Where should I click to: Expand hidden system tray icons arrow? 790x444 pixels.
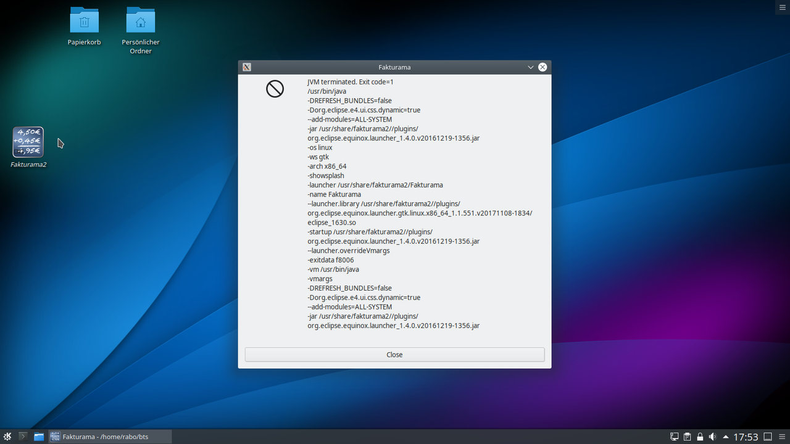click(725, 437)
